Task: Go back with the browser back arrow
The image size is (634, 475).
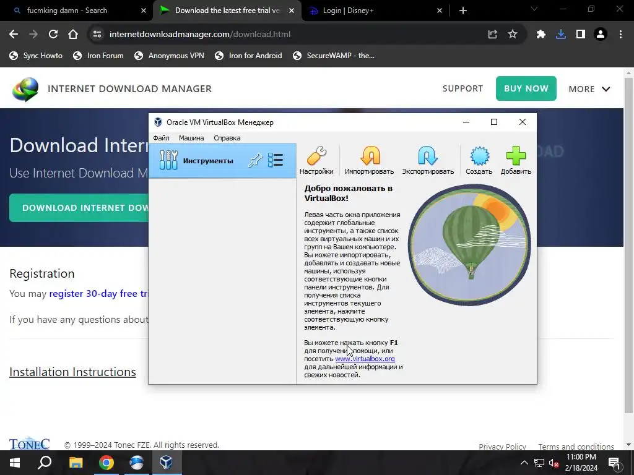Action: tap(14, 35)
